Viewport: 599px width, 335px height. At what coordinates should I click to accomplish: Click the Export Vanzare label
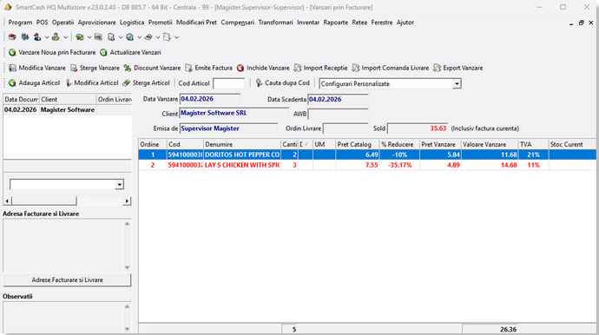[463, 68]
